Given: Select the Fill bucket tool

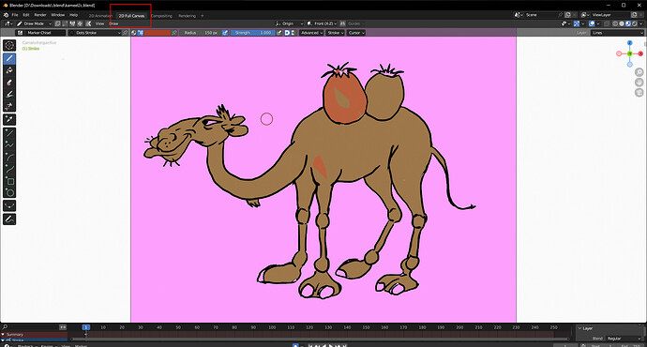Looking at the screenshot, I should click(x=9, y=70).
